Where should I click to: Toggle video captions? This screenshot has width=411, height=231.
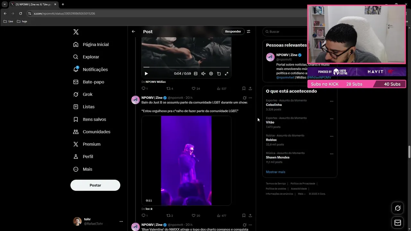tap(196, 73)
